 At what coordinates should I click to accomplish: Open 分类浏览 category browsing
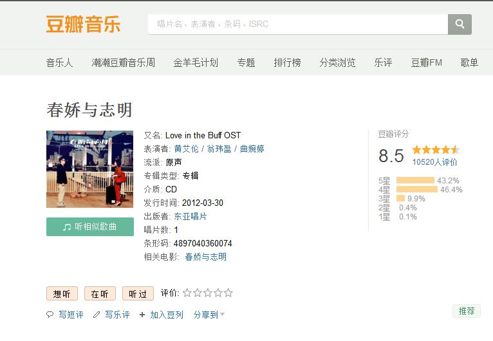pyautogui.click(x=337, y=62)
